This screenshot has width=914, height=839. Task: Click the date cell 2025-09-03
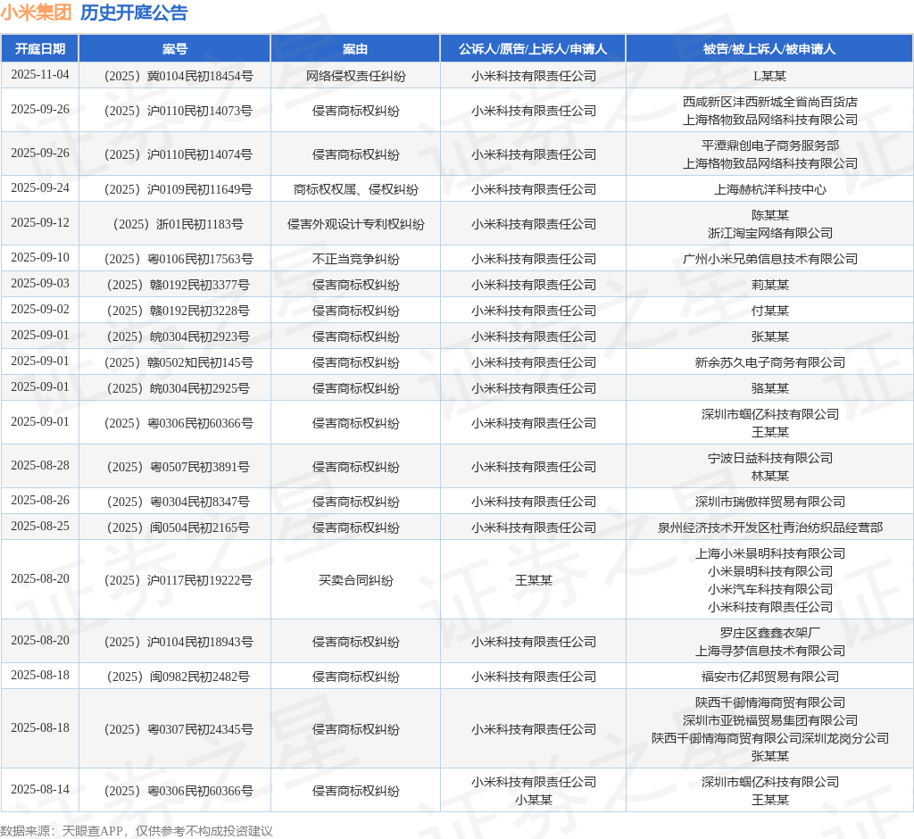pyautogui.click(x=39, y=283)
